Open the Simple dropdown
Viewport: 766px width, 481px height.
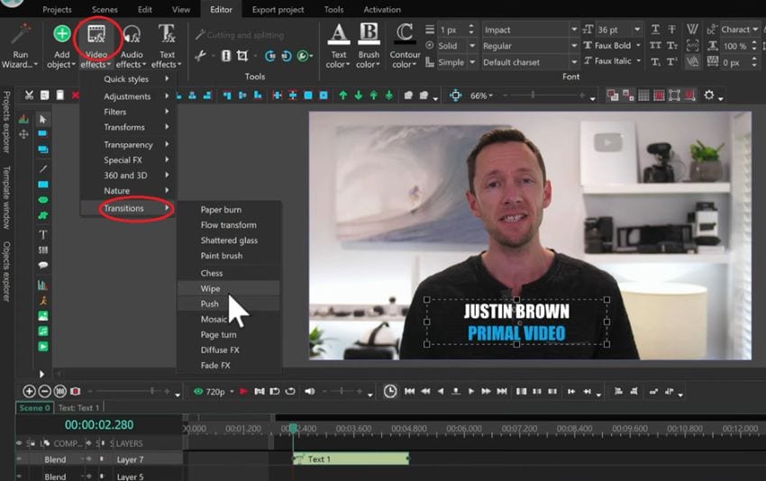pyautogui.click(x=472, y=62)
